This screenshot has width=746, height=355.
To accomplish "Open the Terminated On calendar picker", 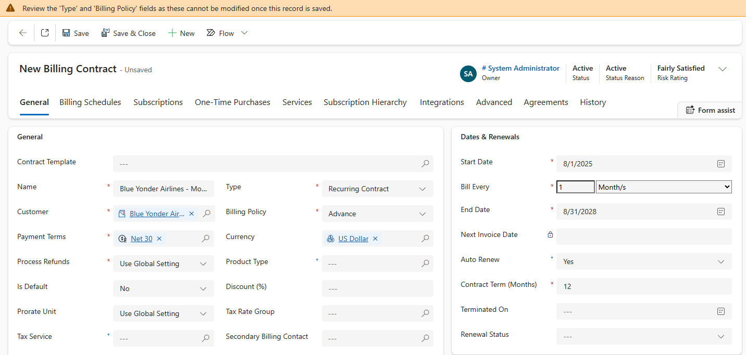I will tap(721, 311).
